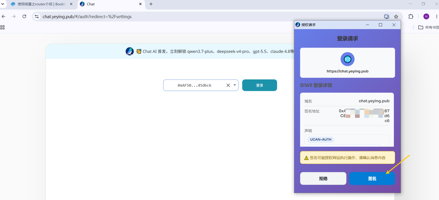Click the blue 签名 sign button
The image size is (439, 200).
point(372,179)
